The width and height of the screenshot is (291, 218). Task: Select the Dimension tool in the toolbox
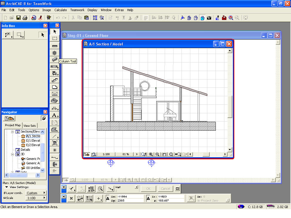[x=55, y=108]
